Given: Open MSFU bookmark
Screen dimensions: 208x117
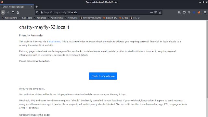Looking at the screenshot, I should pos(135,18).
